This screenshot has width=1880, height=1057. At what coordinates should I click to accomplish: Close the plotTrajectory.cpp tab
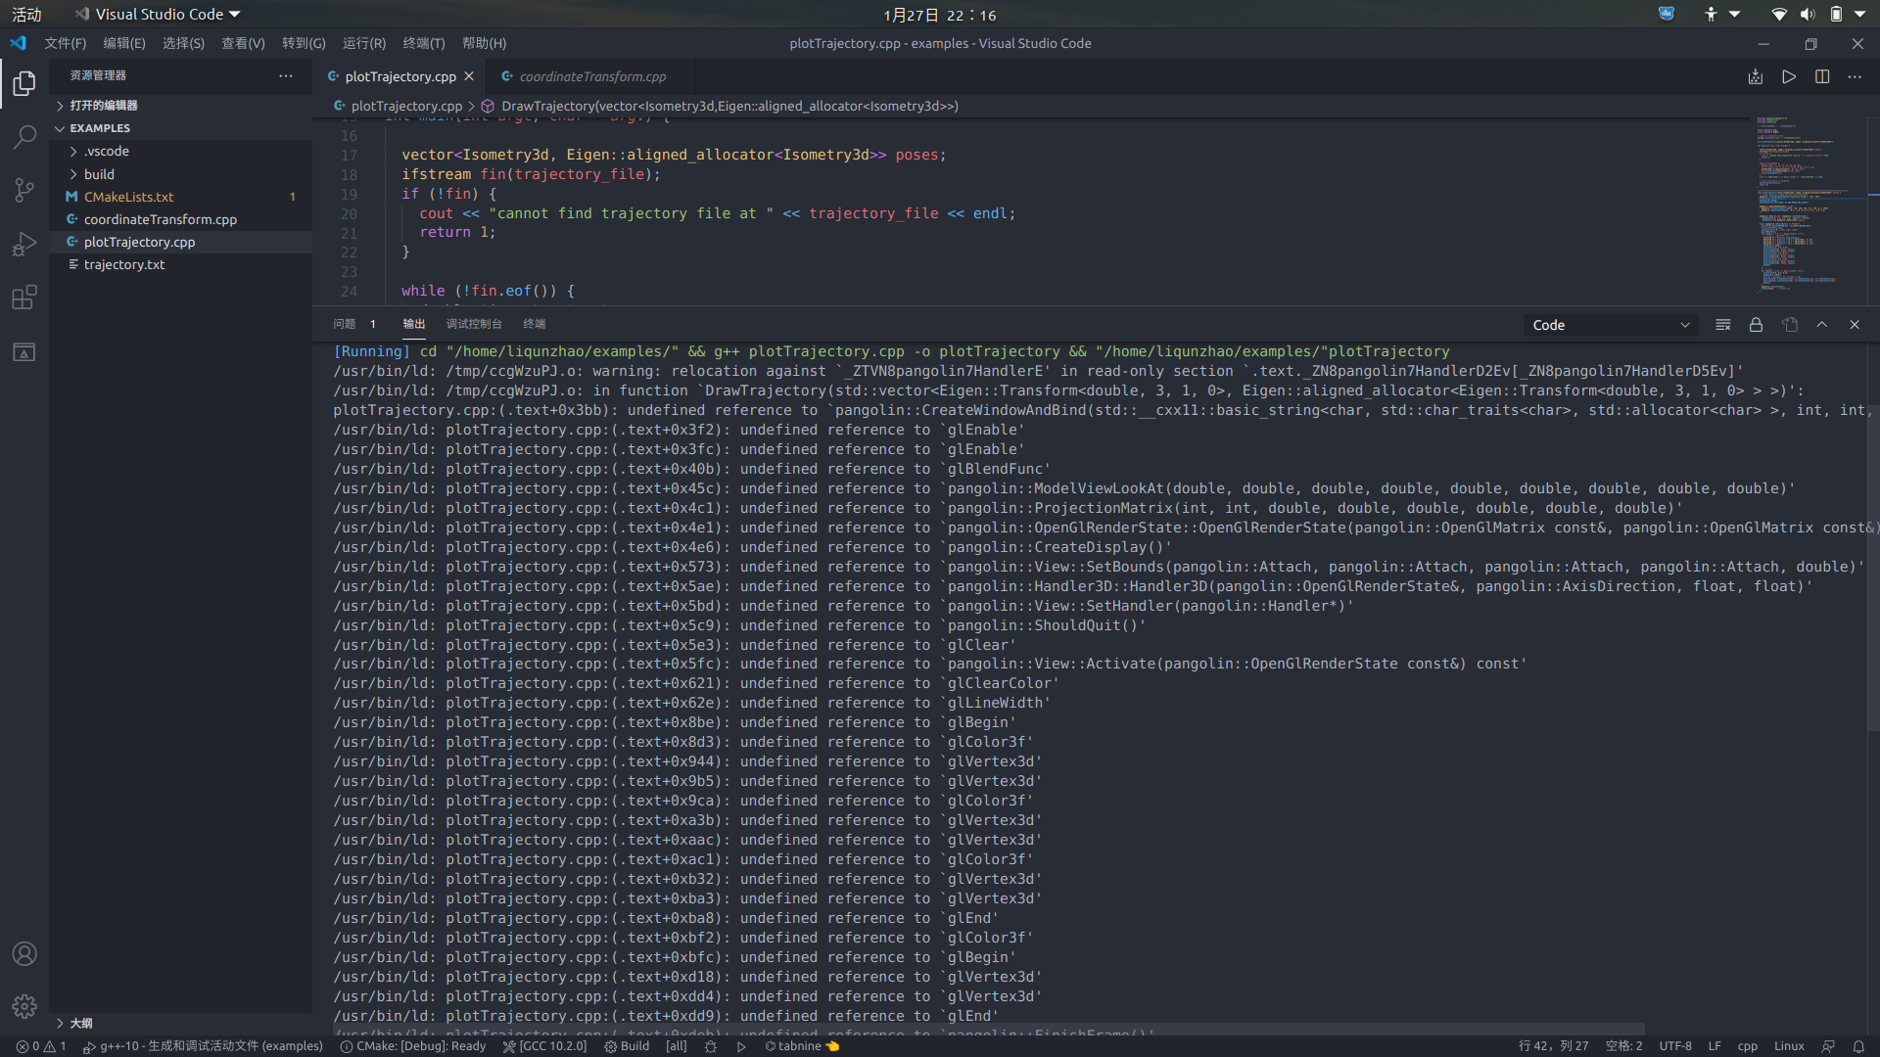pos(469,76)
